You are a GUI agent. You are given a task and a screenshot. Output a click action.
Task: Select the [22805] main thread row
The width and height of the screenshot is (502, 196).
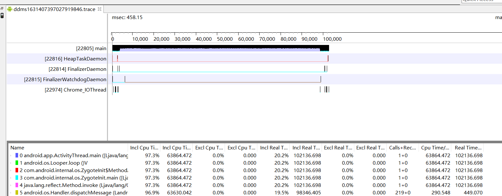coord(91,49)
